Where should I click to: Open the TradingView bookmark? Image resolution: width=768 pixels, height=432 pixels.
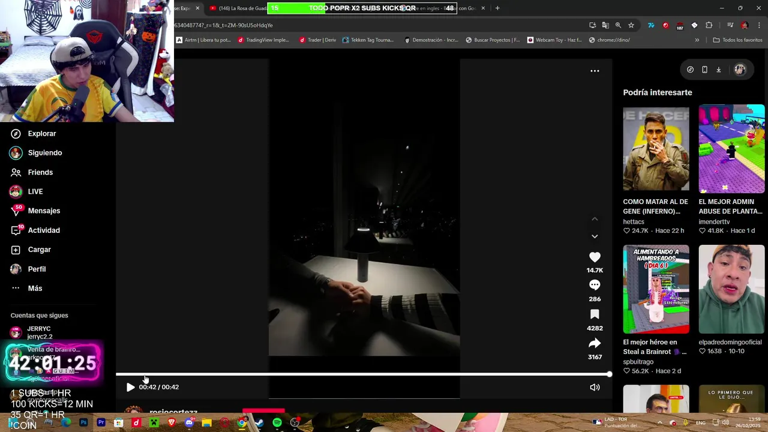point(263,40)
